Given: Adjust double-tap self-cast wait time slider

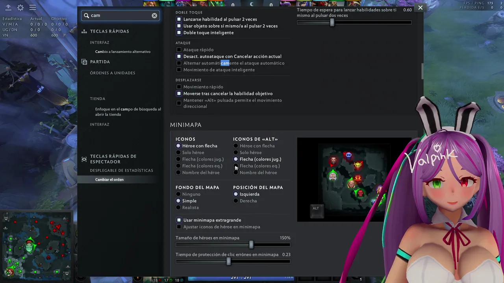Looking at the screenshot, I should 332,22.
